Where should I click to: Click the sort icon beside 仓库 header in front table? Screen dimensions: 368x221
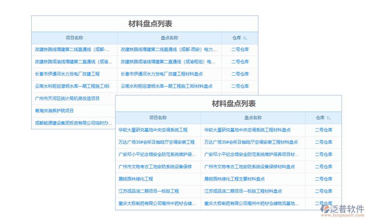click(329, 118)
